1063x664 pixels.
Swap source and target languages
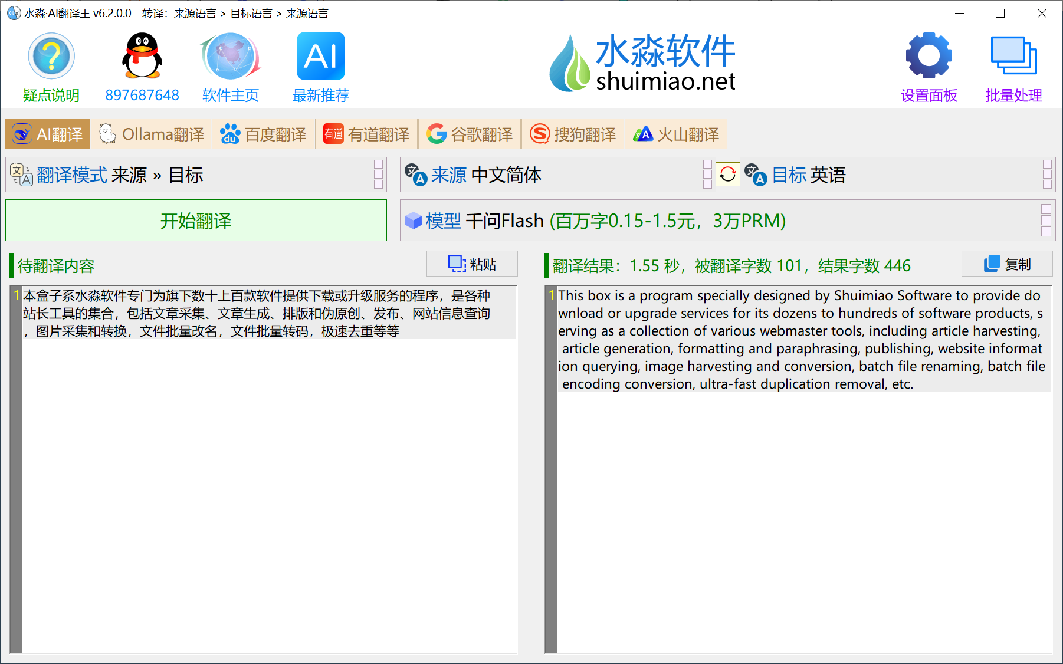point(728,175)
